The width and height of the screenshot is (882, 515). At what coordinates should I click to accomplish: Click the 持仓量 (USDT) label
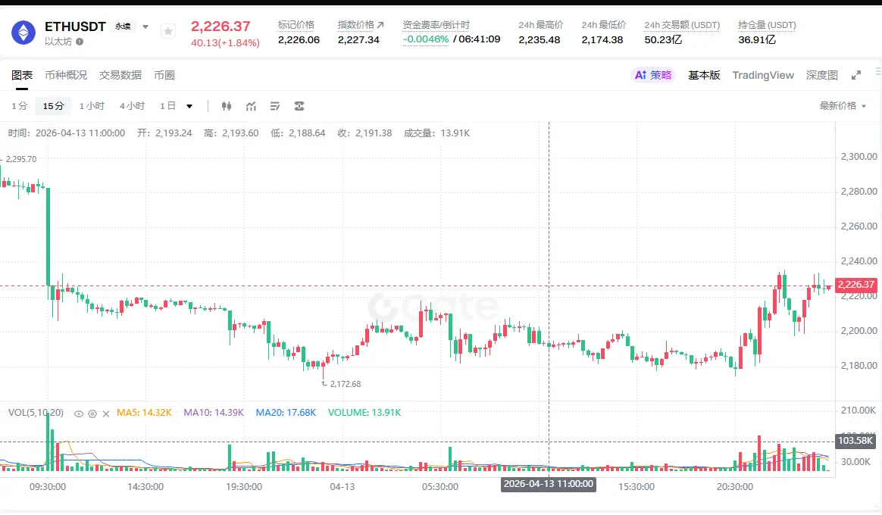[x=767, y=25]
